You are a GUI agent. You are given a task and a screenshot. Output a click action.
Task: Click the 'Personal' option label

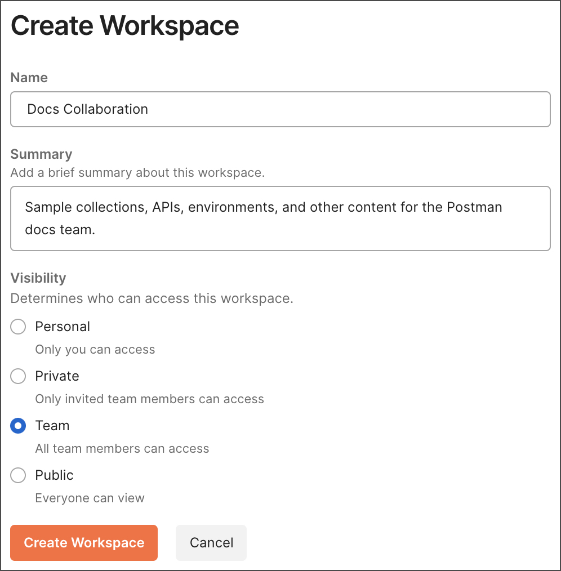point(63,327)
